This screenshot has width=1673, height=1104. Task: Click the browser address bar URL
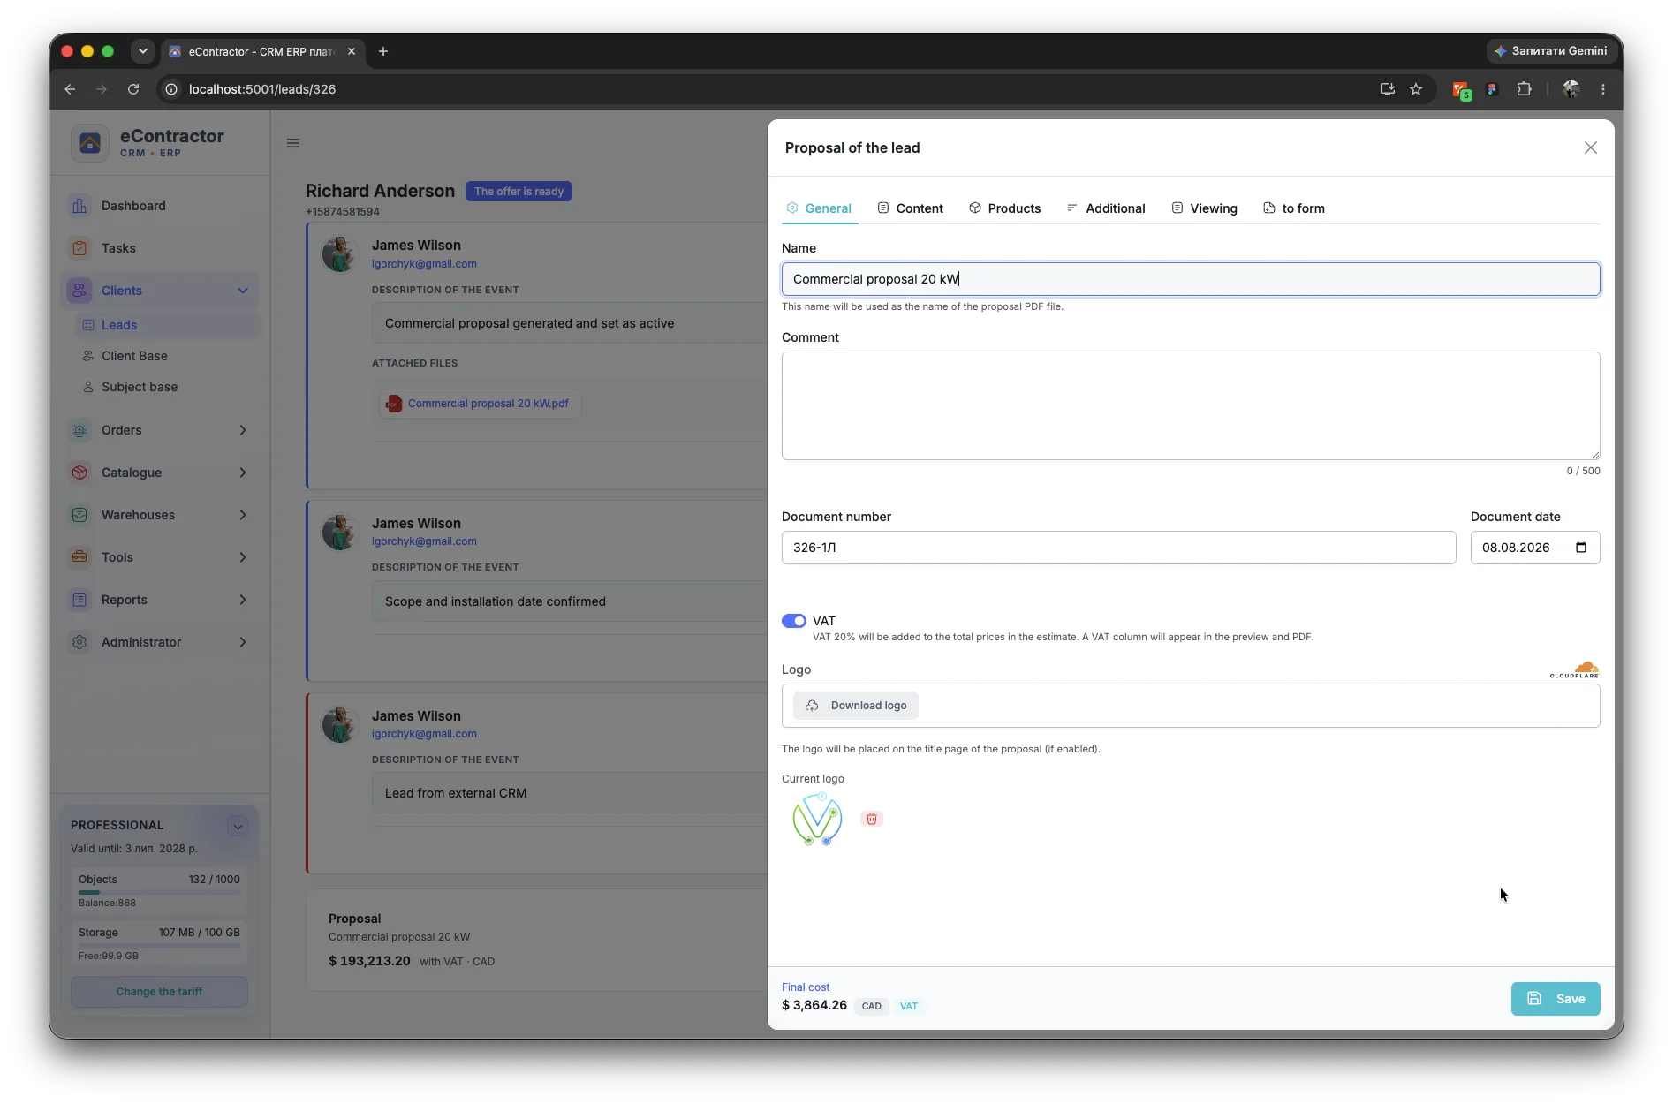pos(261,89)
